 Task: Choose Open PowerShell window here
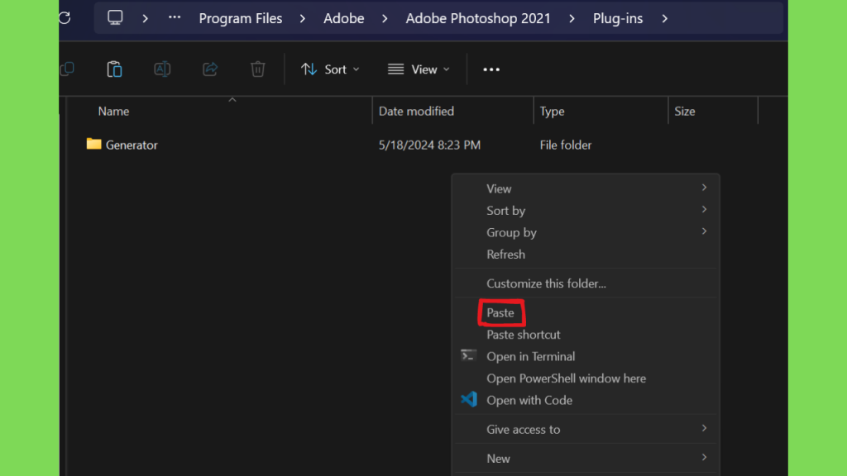coord(586,378)
